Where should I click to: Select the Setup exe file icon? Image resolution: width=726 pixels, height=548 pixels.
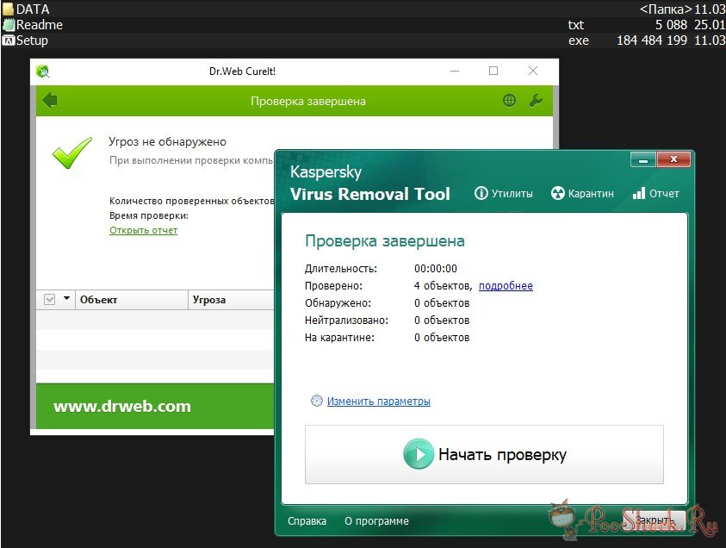(x=9, y=40)
